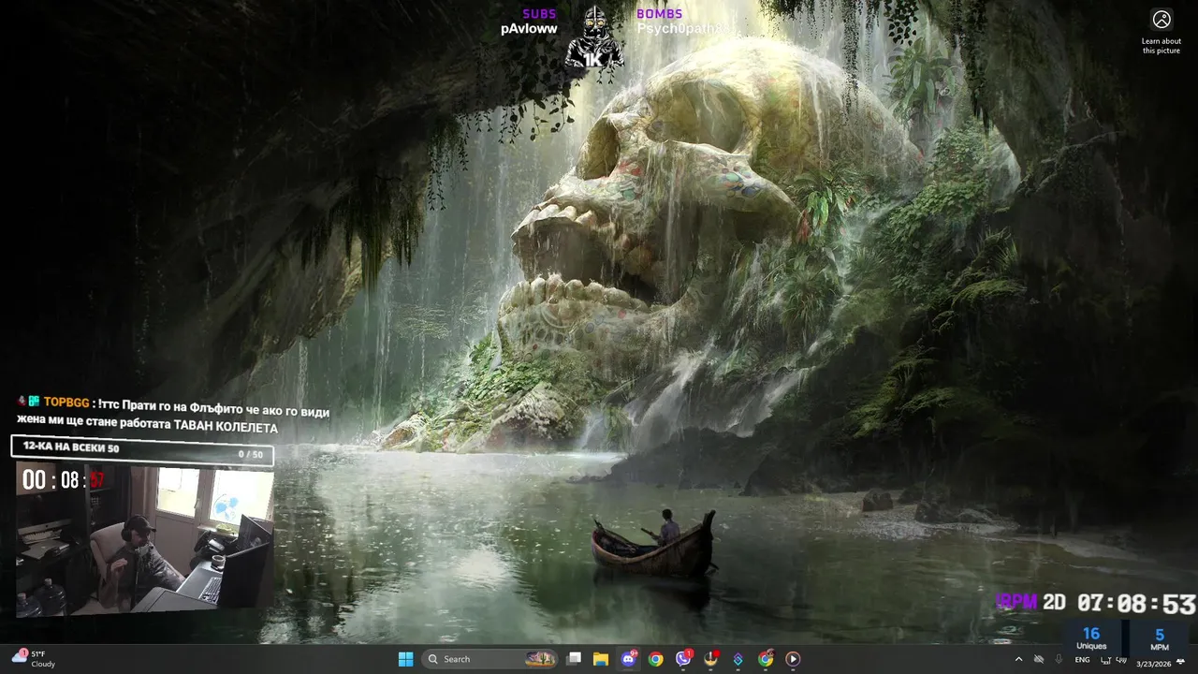Image resolution: width=1198 pixels, height=674 pixels.
Task: Open the plain Chrome taskbar icon
Action: click(x=655, y=659)
